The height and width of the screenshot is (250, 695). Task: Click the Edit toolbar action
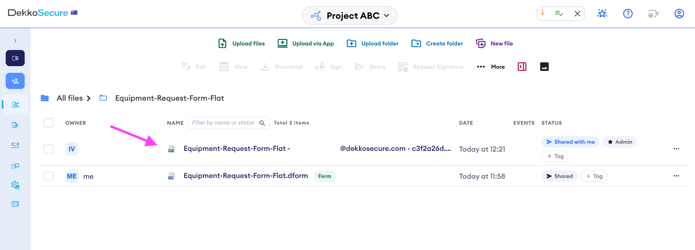194,67
